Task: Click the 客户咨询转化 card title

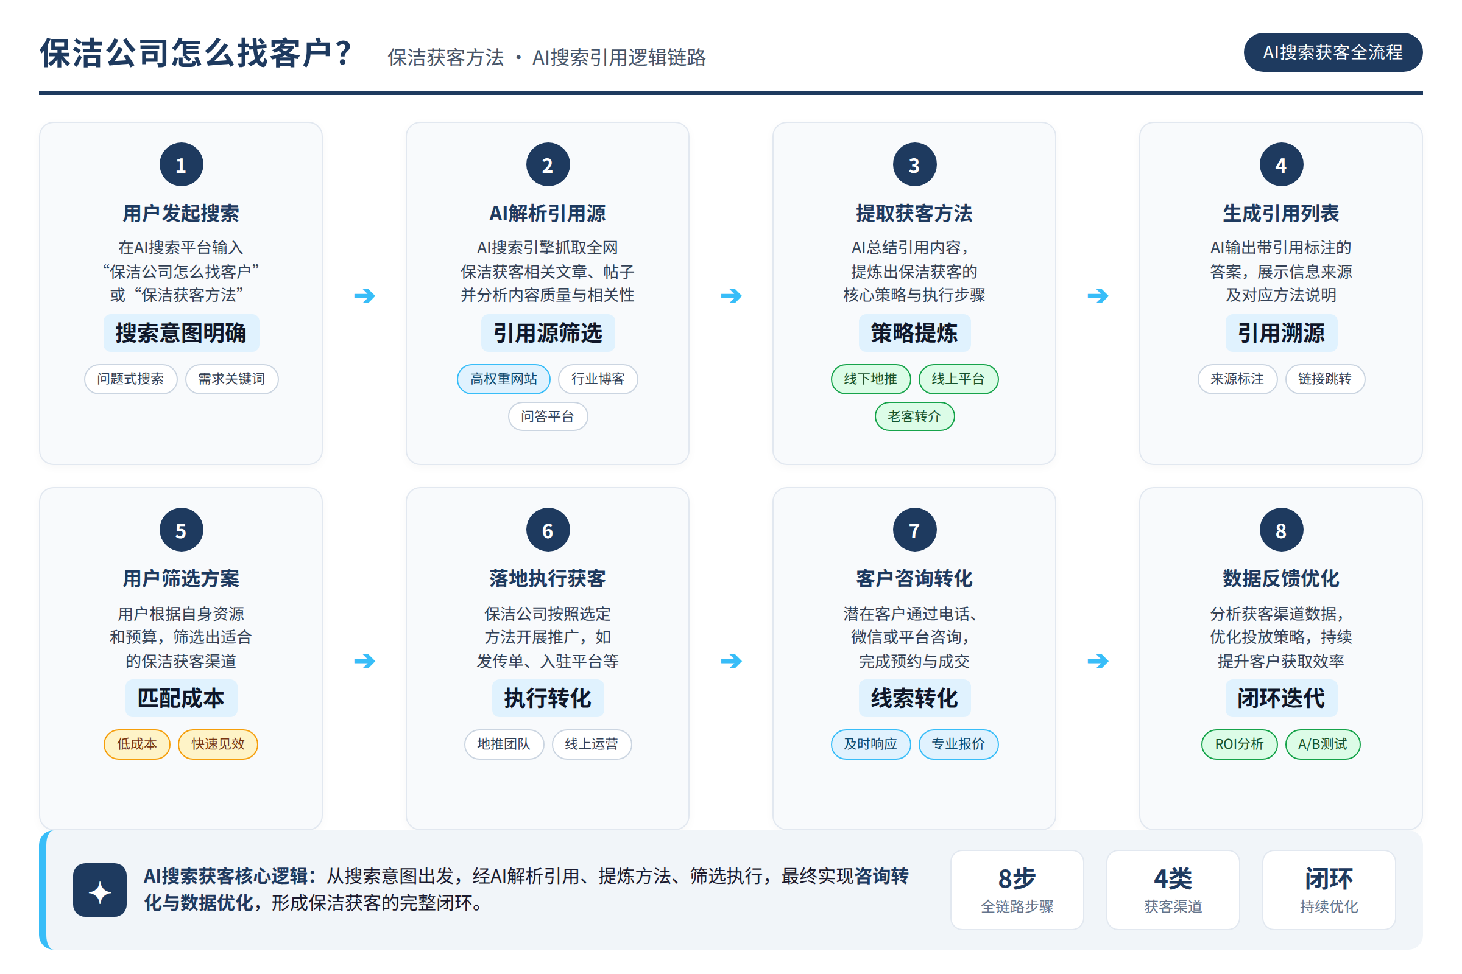Action: coord(914,578)
